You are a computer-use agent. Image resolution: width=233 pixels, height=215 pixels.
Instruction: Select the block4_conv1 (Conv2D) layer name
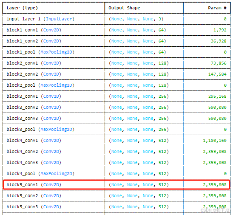pyautogui.click(x=34, y=141)
